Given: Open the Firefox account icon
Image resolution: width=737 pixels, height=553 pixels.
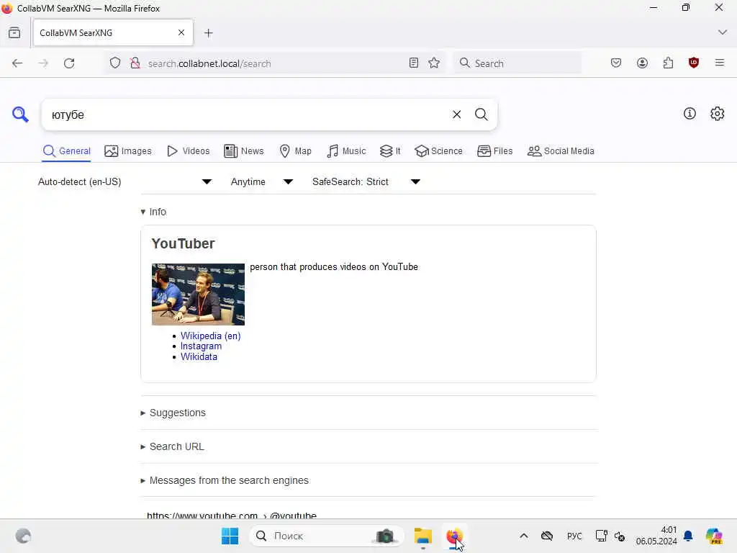Looking at the screenshot, I should coord(642,63).
